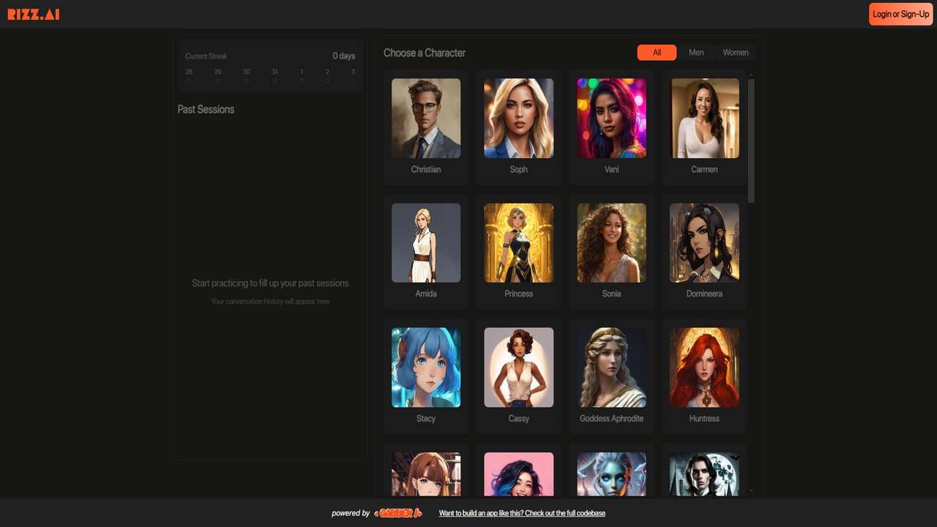Click the Goddess Aphrodite name label
The height and width of the screenshot is (527, 937).
click(x=611, y=419)
